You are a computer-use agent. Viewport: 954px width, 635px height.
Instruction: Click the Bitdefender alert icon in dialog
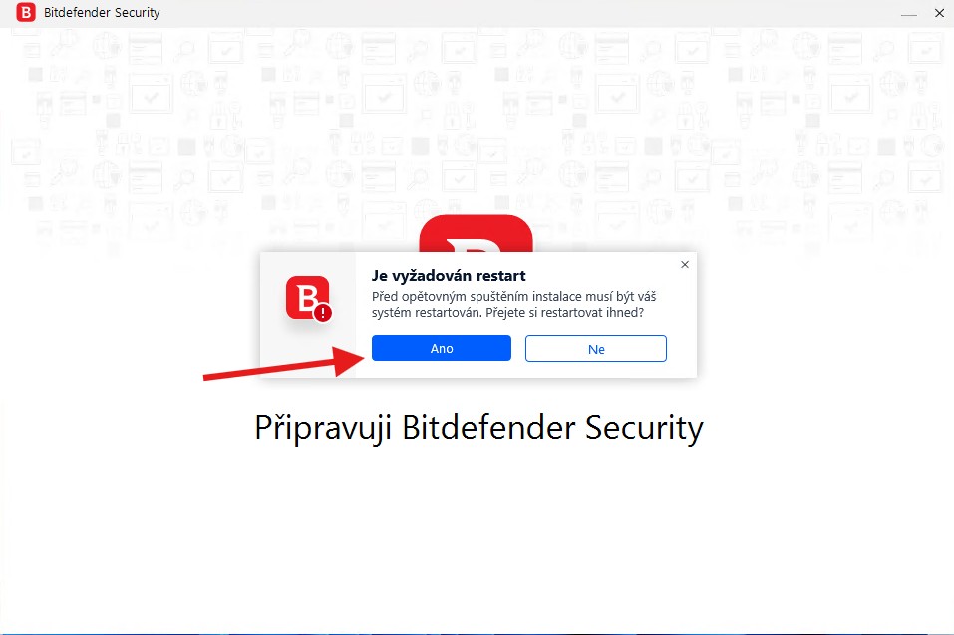(308, 298)
